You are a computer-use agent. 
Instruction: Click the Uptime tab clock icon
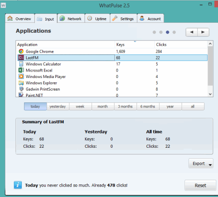coord(90,18)
